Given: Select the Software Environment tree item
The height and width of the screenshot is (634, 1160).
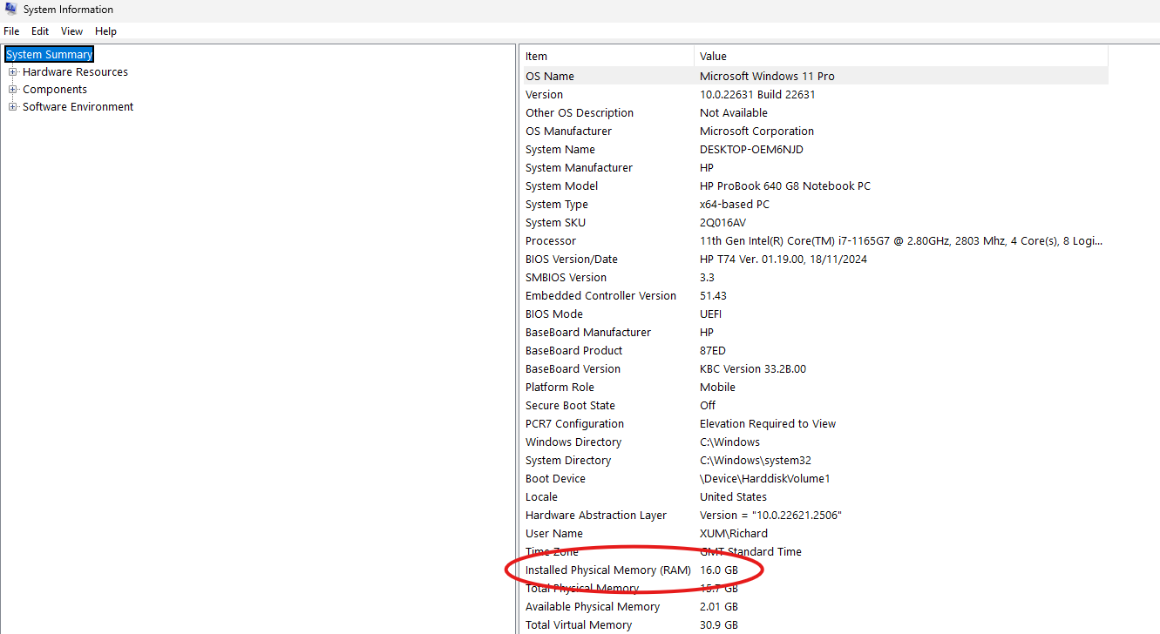Looking at the screenshot, I should (78, 107).
